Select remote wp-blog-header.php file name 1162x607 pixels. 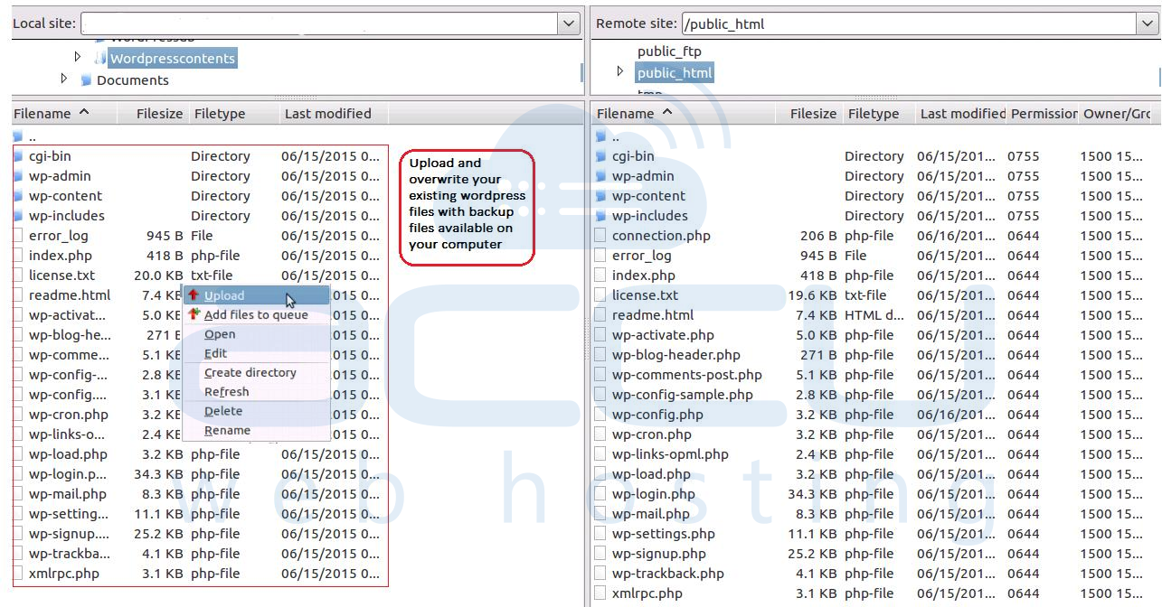676,355
